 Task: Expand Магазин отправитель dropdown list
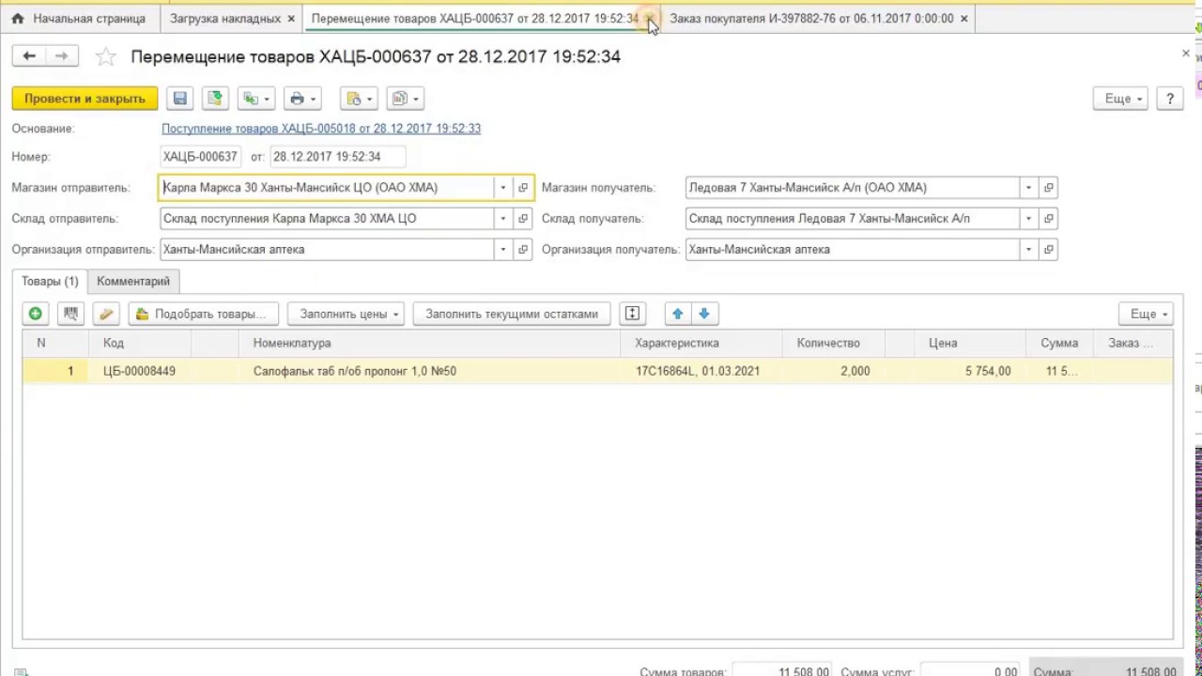(503, 188)
